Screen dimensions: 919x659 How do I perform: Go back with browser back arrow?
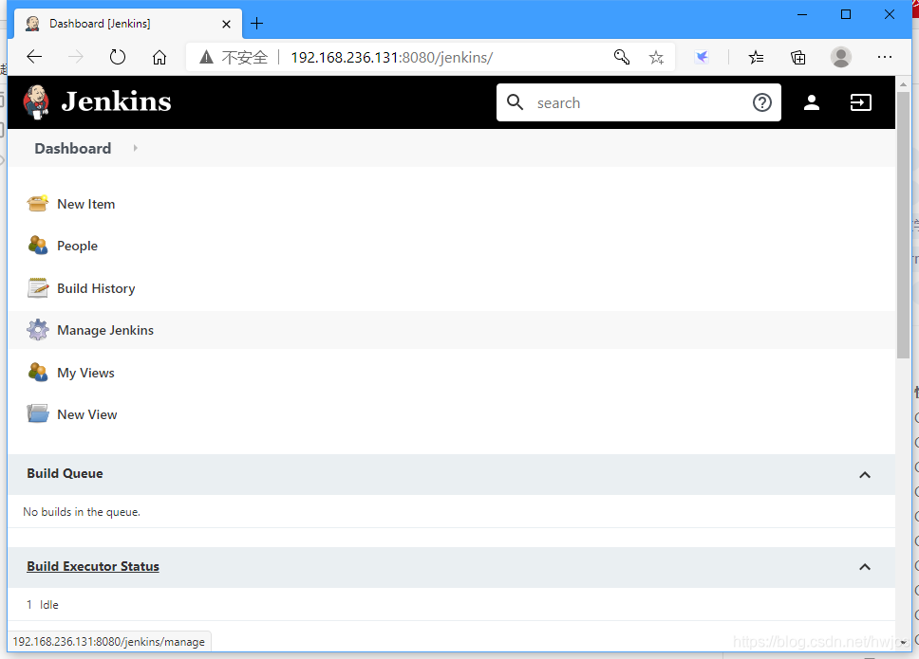pyautogui.click(x=34, y=57)
